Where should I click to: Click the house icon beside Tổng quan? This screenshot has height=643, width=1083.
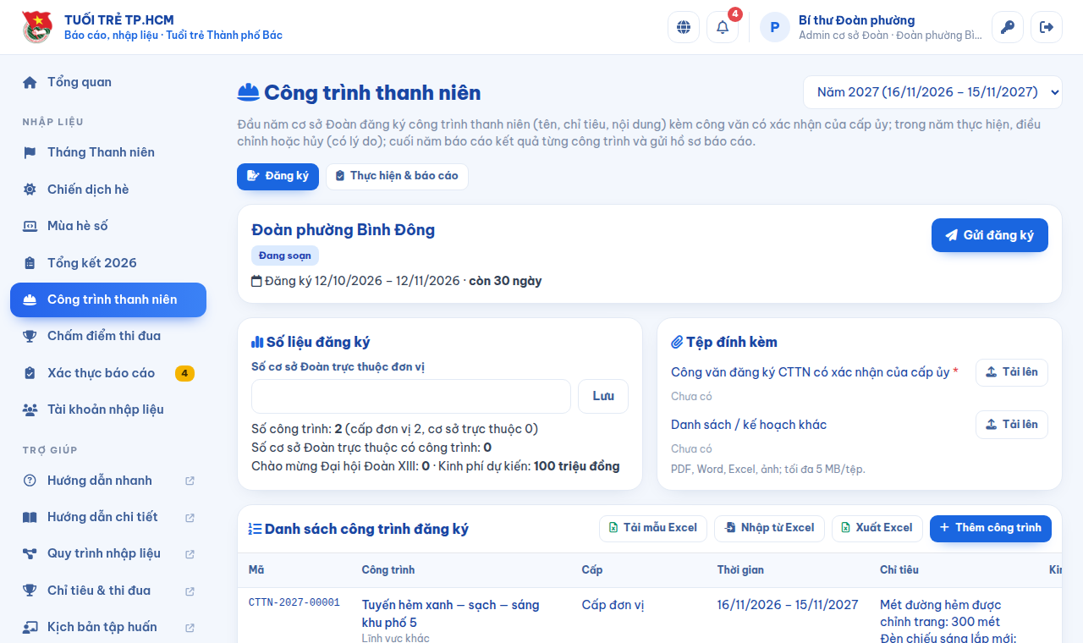click(x=30, y=82)
